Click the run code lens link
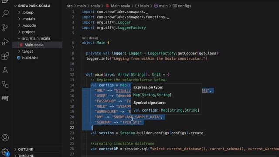The width and height of the screenshot is (279, 157). 84,38
